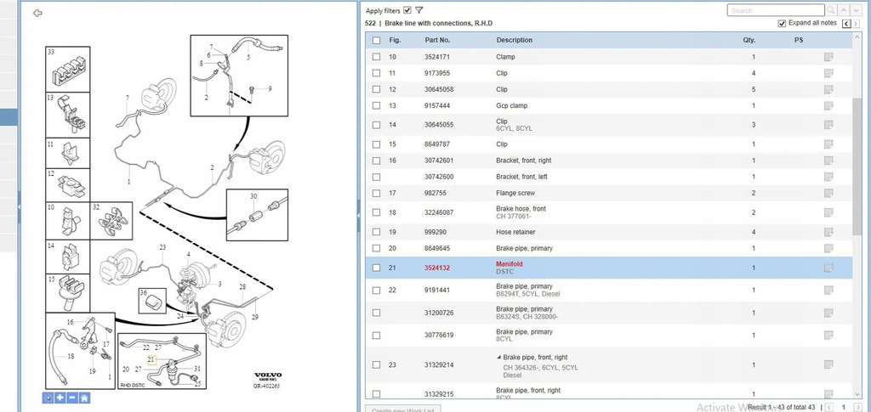This screenshot has height=412, width=871.
Task: Click callout 21 highlighted in the diagram
Action: pyautogui.click(x=151, y=359)
